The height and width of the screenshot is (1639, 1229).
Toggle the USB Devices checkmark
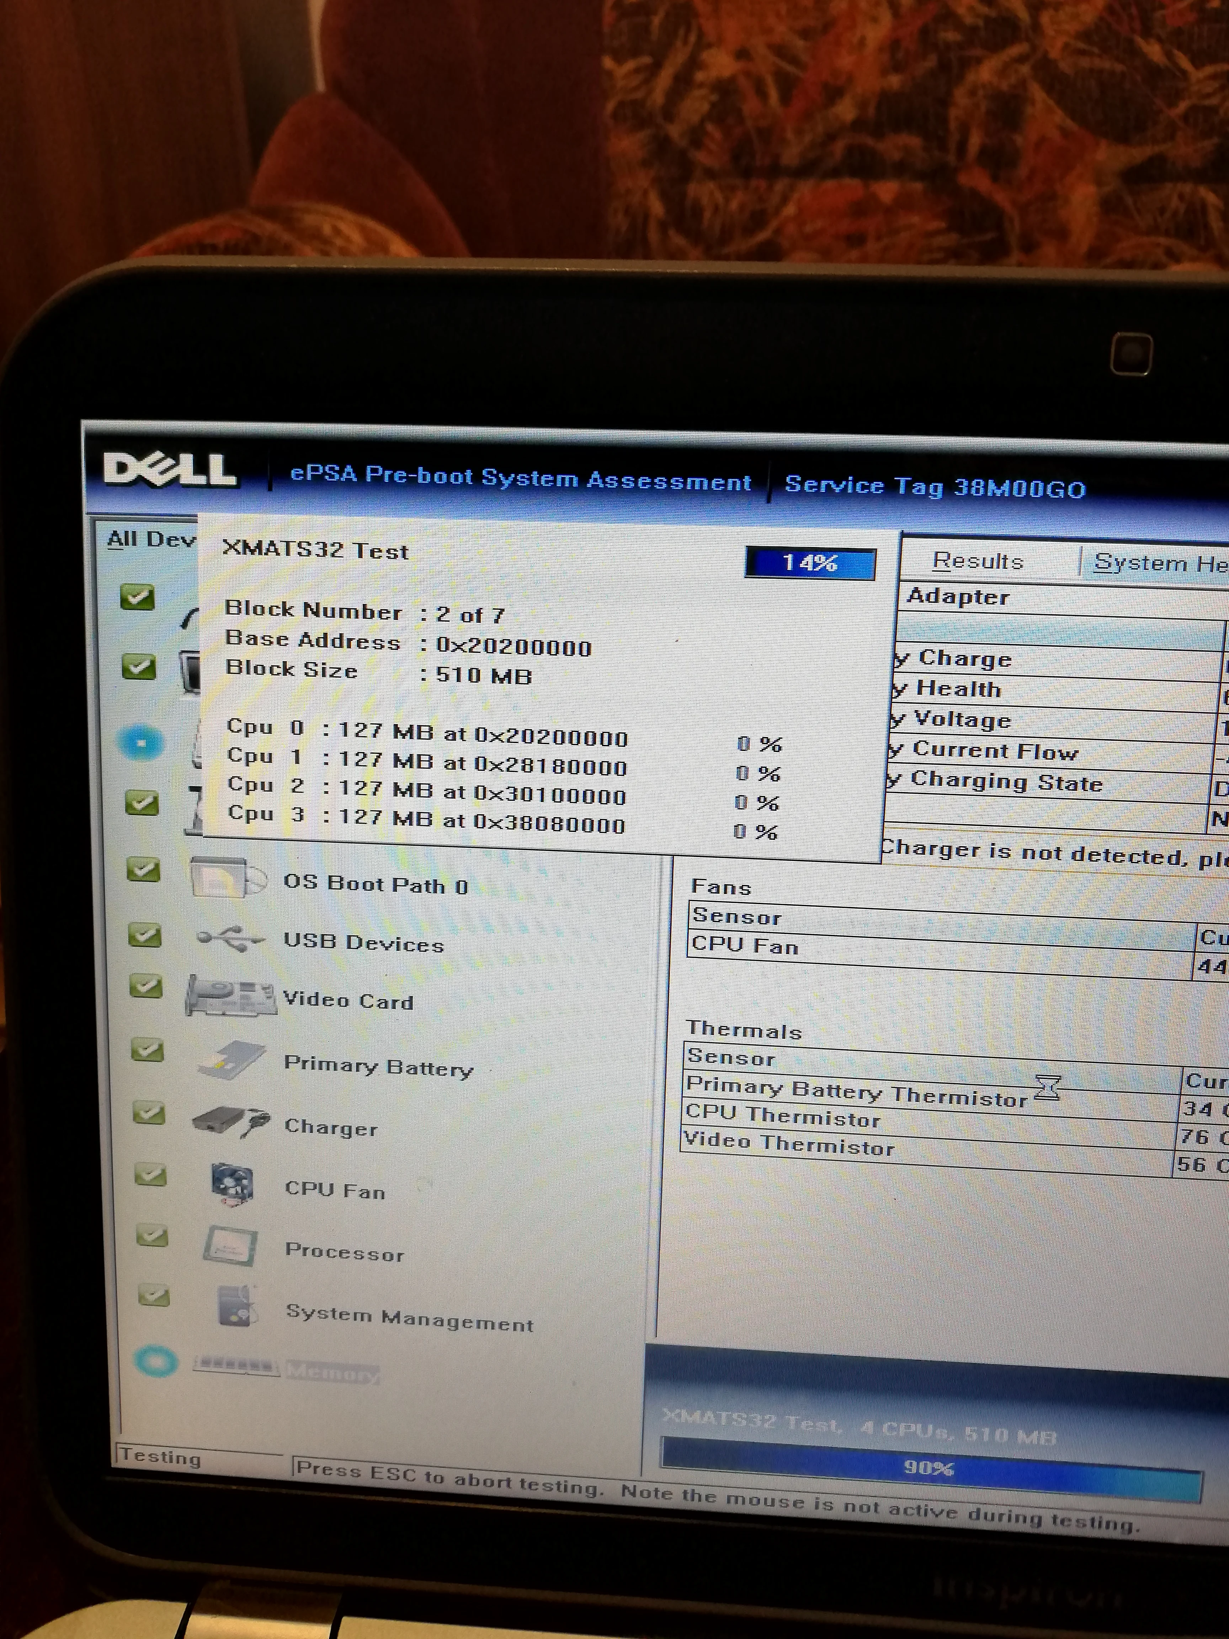(x=144, y=935)
